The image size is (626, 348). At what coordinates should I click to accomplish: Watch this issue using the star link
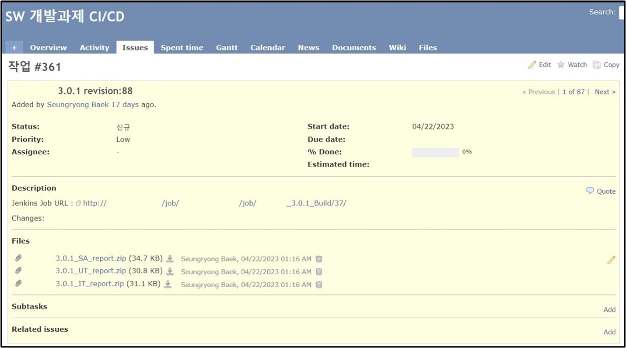572,65
